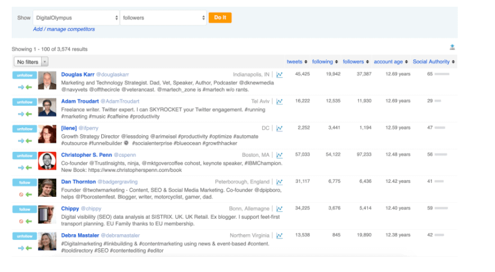
Task: Open the DigitalOlympus account dropdown
Action: tap(76, 18)
